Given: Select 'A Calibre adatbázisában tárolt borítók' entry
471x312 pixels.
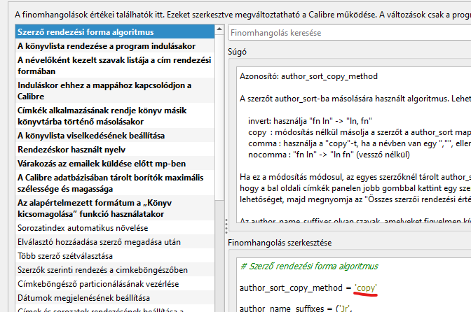Looking at the screenshot, I should click(x=115, y=183).
